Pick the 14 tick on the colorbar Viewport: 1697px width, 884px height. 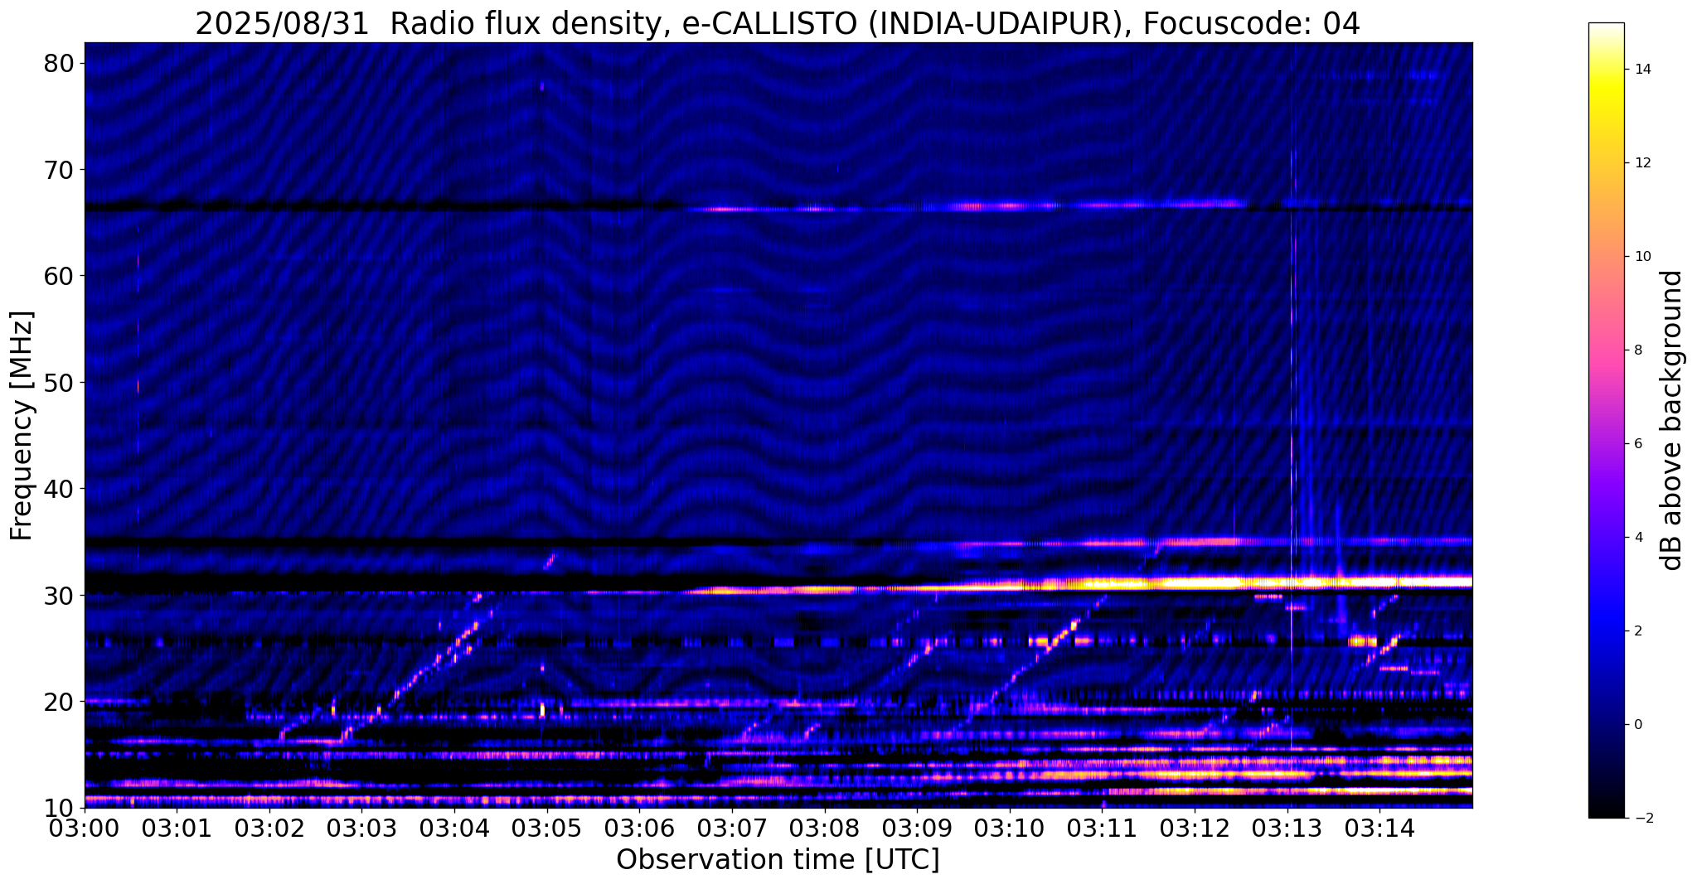pyautogui.click(x=1641, y=70)
